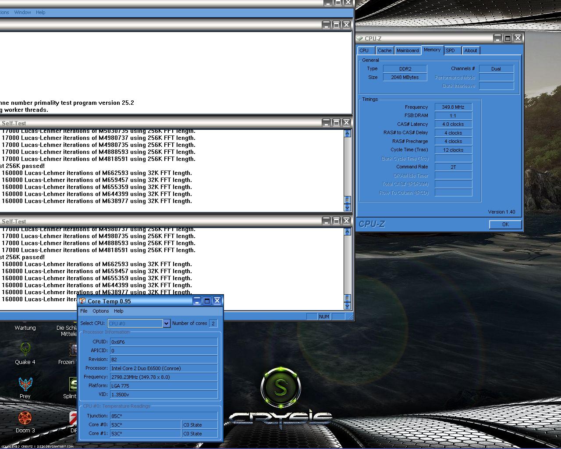Click the Core Temp title bar icon

pos(82,301)
